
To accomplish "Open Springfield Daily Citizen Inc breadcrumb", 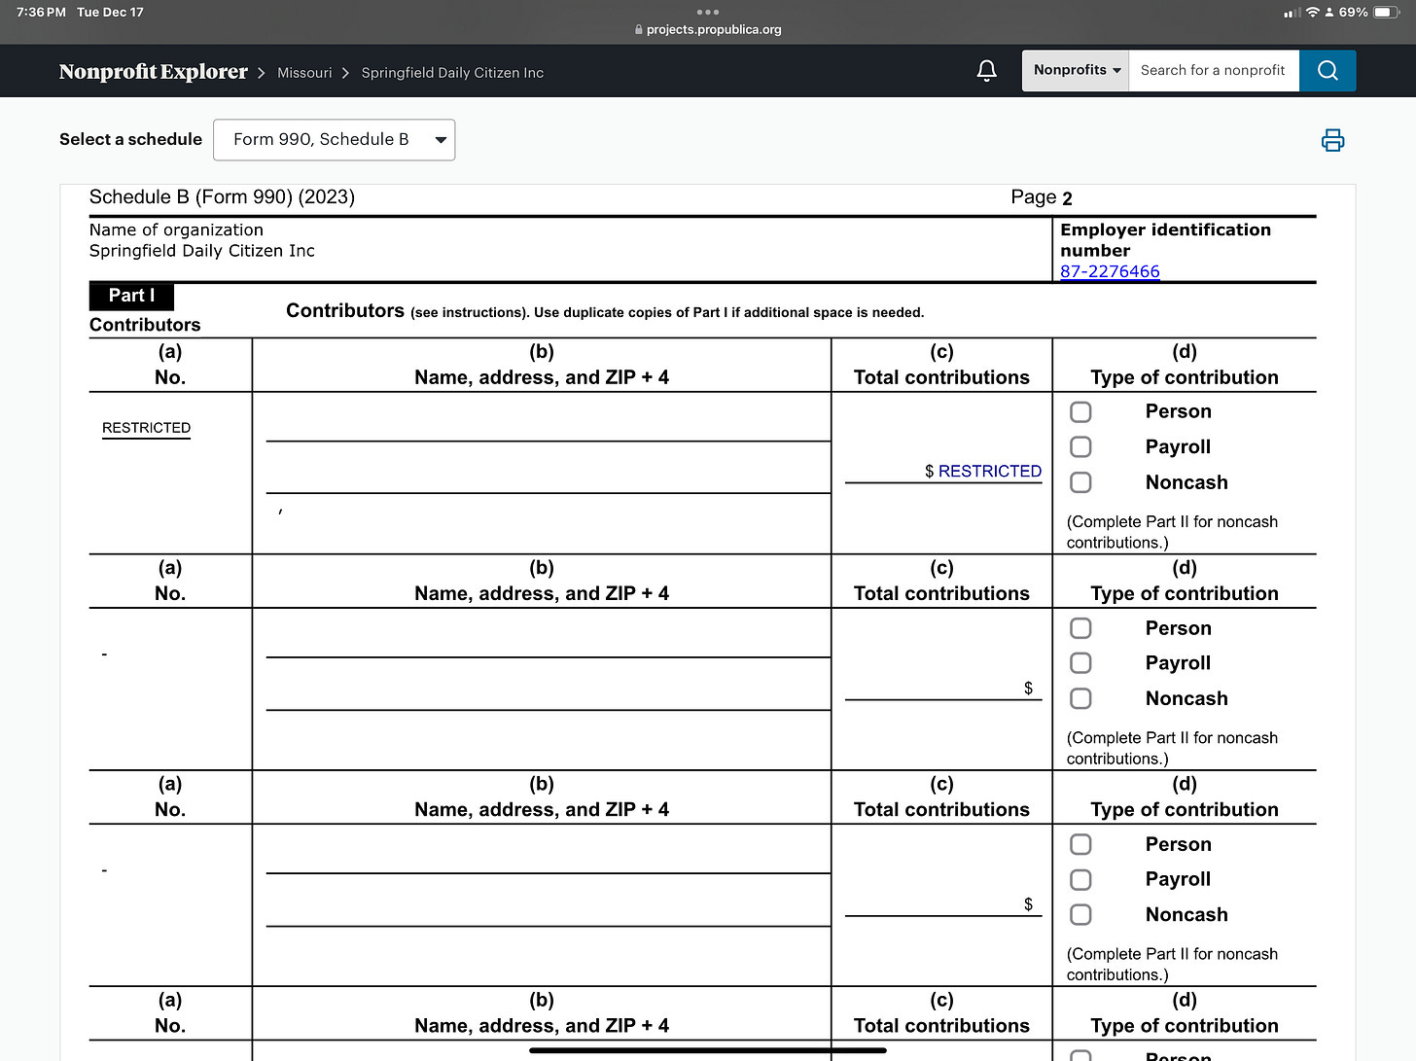I will pos(452,73).
